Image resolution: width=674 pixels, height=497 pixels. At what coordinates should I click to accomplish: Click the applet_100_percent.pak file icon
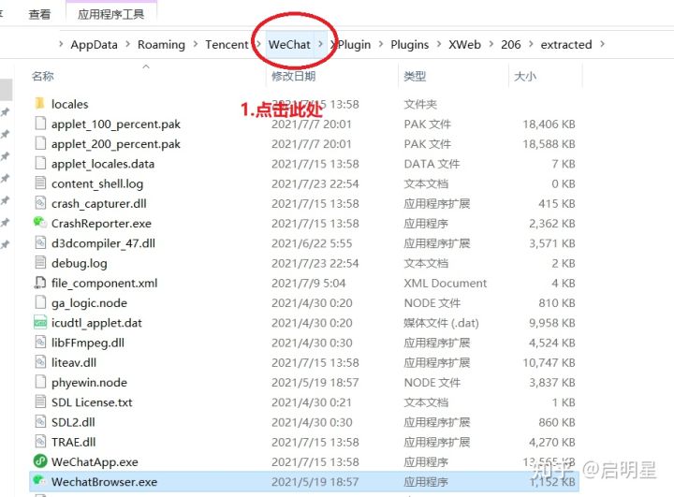coord(40,124)
